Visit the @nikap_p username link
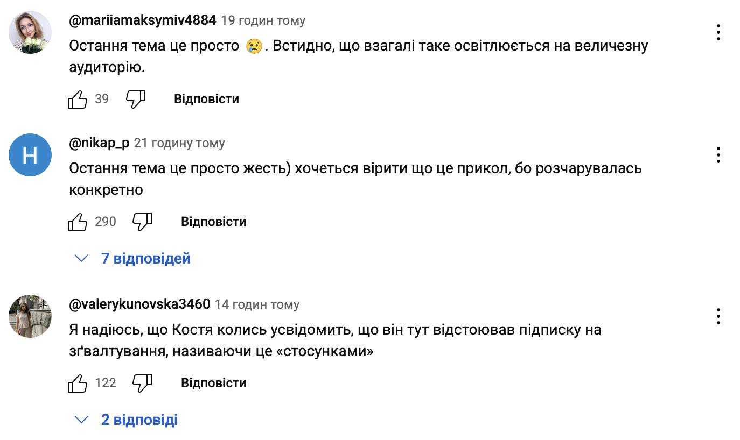 (99, 144)
